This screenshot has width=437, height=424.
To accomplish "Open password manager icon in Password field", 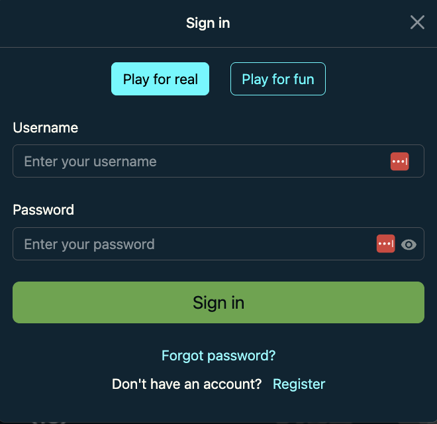I will pyautogui.click(x=385, y=244).
